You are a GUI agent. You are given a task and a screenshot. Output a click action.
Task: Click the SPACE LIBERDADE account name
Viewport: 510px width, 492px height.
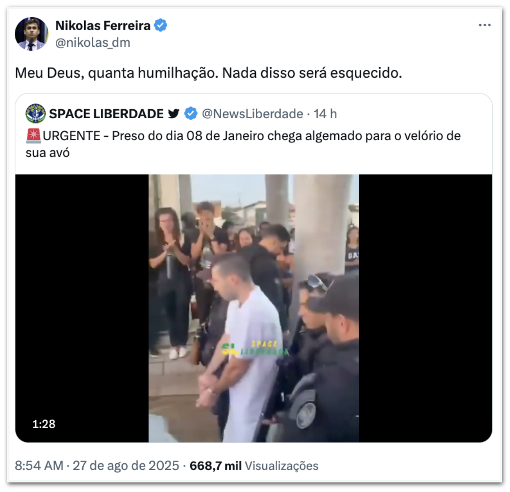[106, 114]
